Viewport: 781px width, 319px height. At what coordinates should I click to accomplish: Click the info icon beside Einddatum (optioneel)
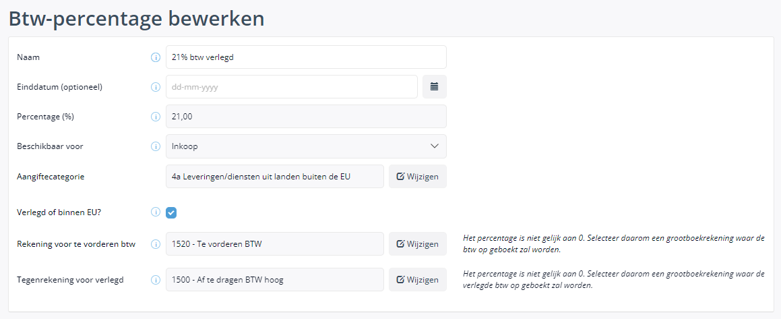[156, 87]
